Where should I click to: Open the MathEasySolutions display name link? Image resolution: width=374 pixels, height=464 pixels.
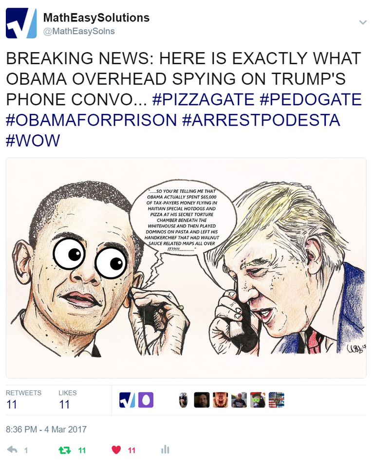(96, 18)
